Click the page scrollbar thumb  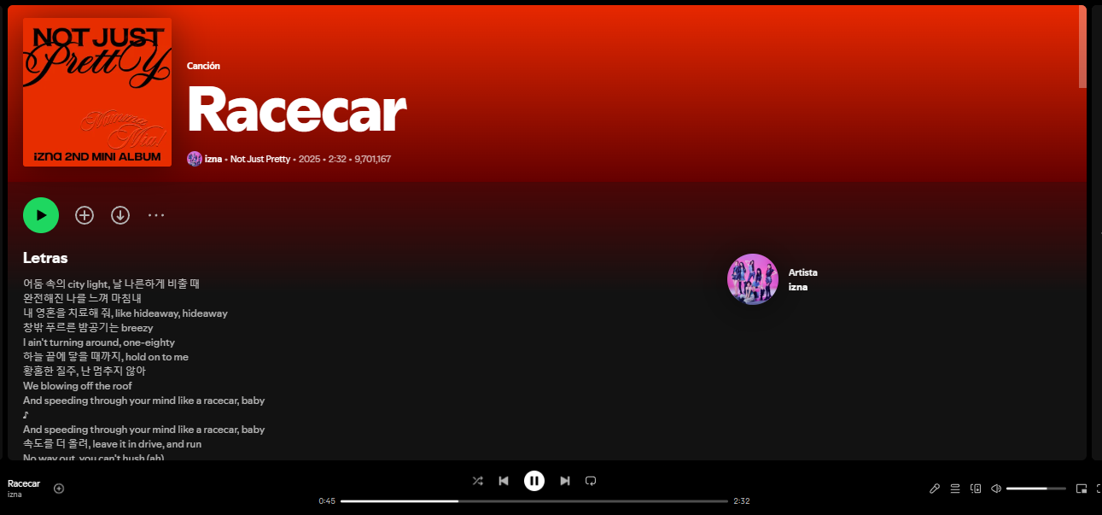[1082, 47]
